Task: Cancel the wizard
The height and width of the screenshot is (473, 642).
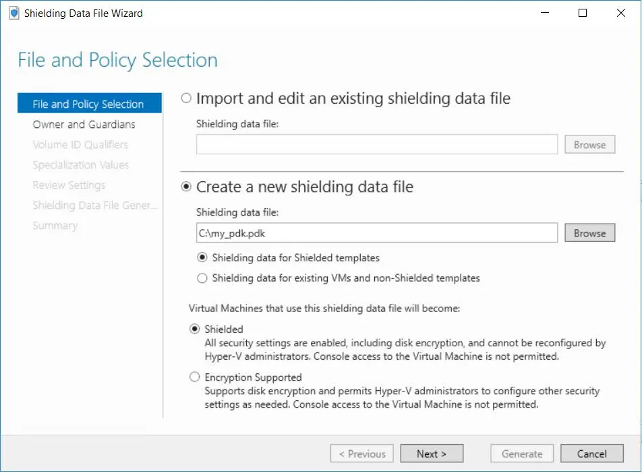Action: pos(591,453)
